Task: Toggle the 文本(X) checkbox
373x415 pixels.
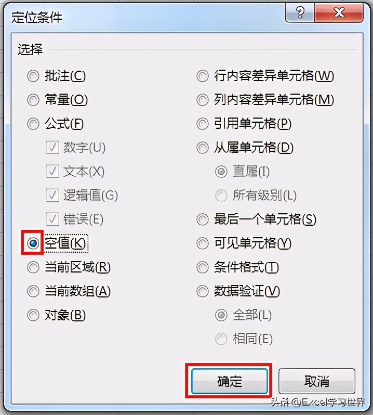Action: pos(52,171)
